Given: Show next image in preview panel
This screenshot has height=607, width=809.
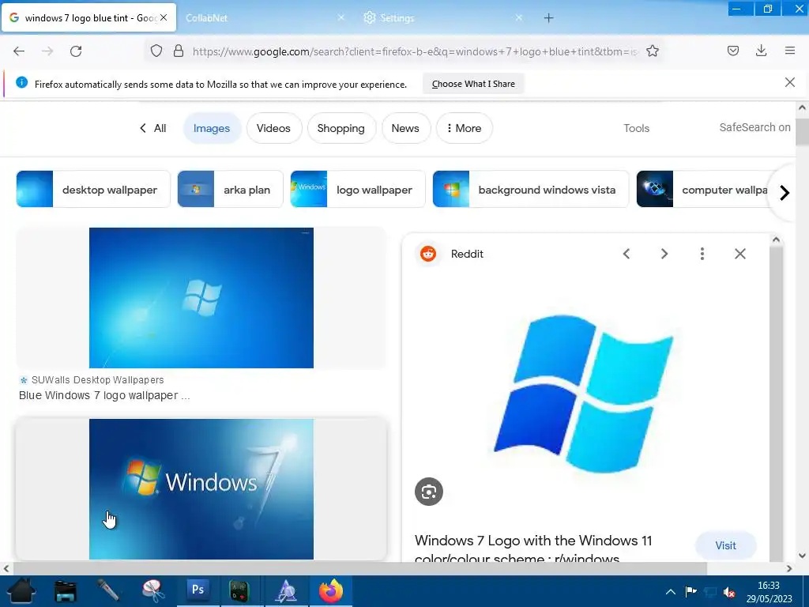Looking at the screenshot, I should pyautogui.click(x=664, y=254).
